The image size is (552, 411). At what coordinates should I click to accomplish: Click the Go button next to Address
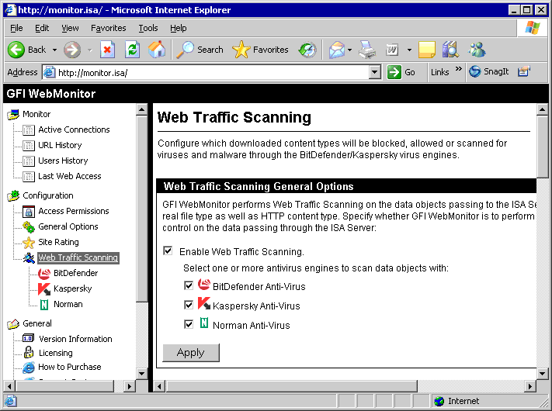[401, 72]
